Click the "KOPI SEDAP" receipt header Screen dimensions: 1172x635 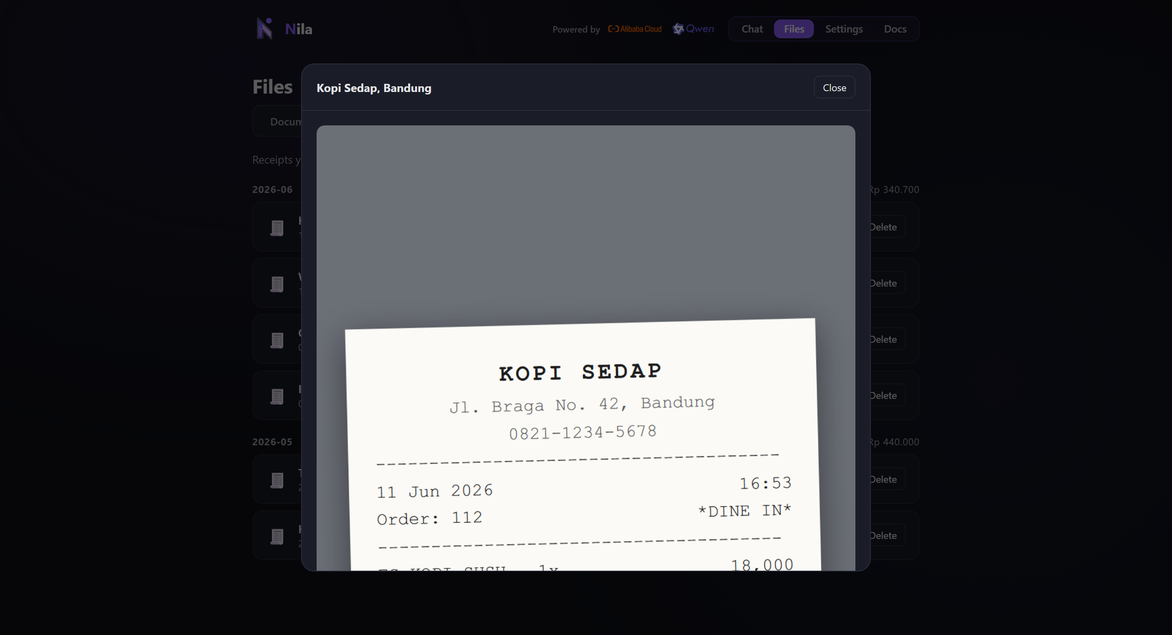[x=580, y=372]
